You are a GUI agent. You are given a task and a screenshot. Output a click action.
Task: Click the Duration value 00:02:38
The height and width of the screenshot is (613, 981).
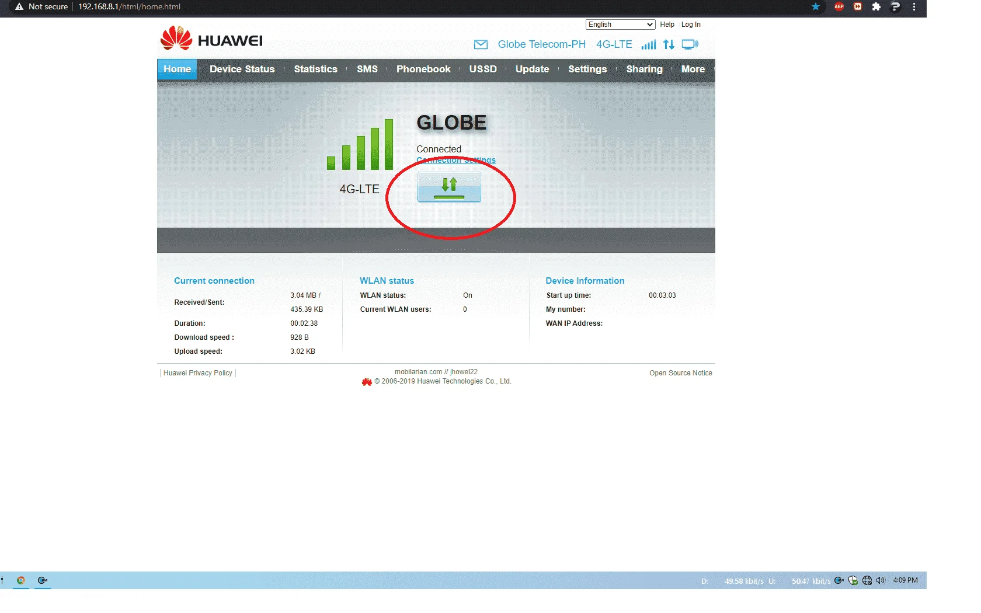click(x=304, y=323)
